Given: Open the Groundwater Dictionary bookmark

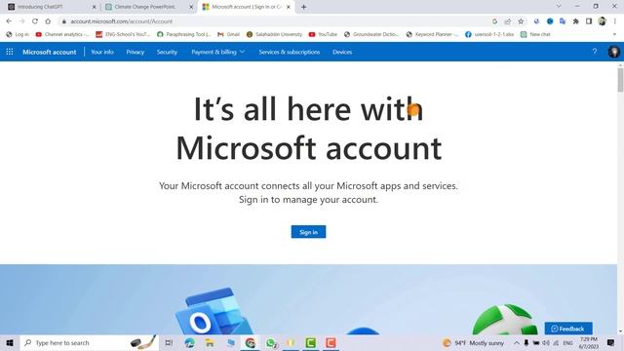Looking at the screenshot, I should coord(371,35).
